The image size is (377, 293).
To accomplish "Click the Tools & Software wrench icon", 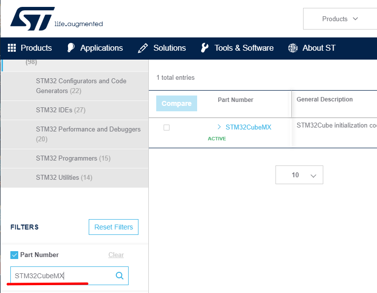I will click(x=205, y=48).
